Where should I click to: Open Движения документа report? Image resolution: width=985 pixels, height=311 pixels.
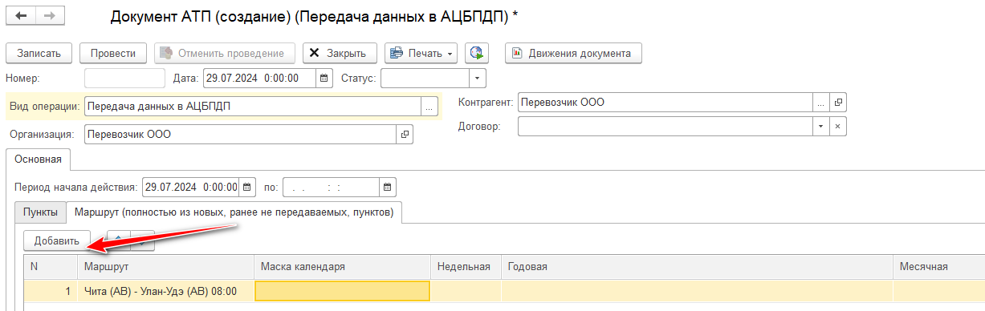point(573,53)
